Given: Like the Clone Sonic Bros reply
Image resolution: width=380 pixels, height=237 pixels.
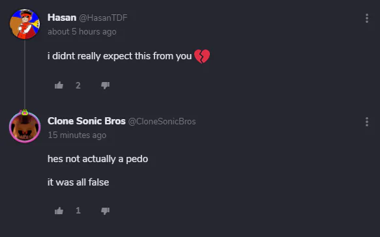Looking at the screenshot, I should [x=59, y=210].
